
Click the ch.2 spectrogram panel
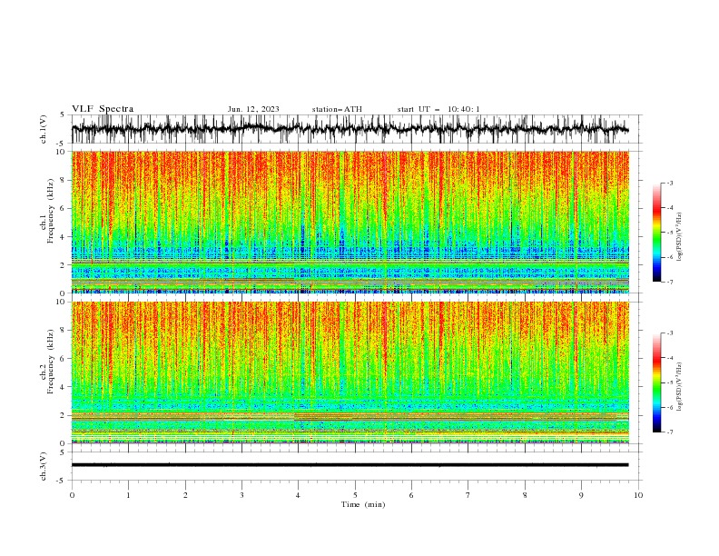tap(350, 372)
